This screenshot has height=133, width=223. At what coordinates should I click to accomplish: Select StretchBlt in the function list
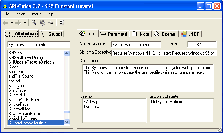point(36,95)
